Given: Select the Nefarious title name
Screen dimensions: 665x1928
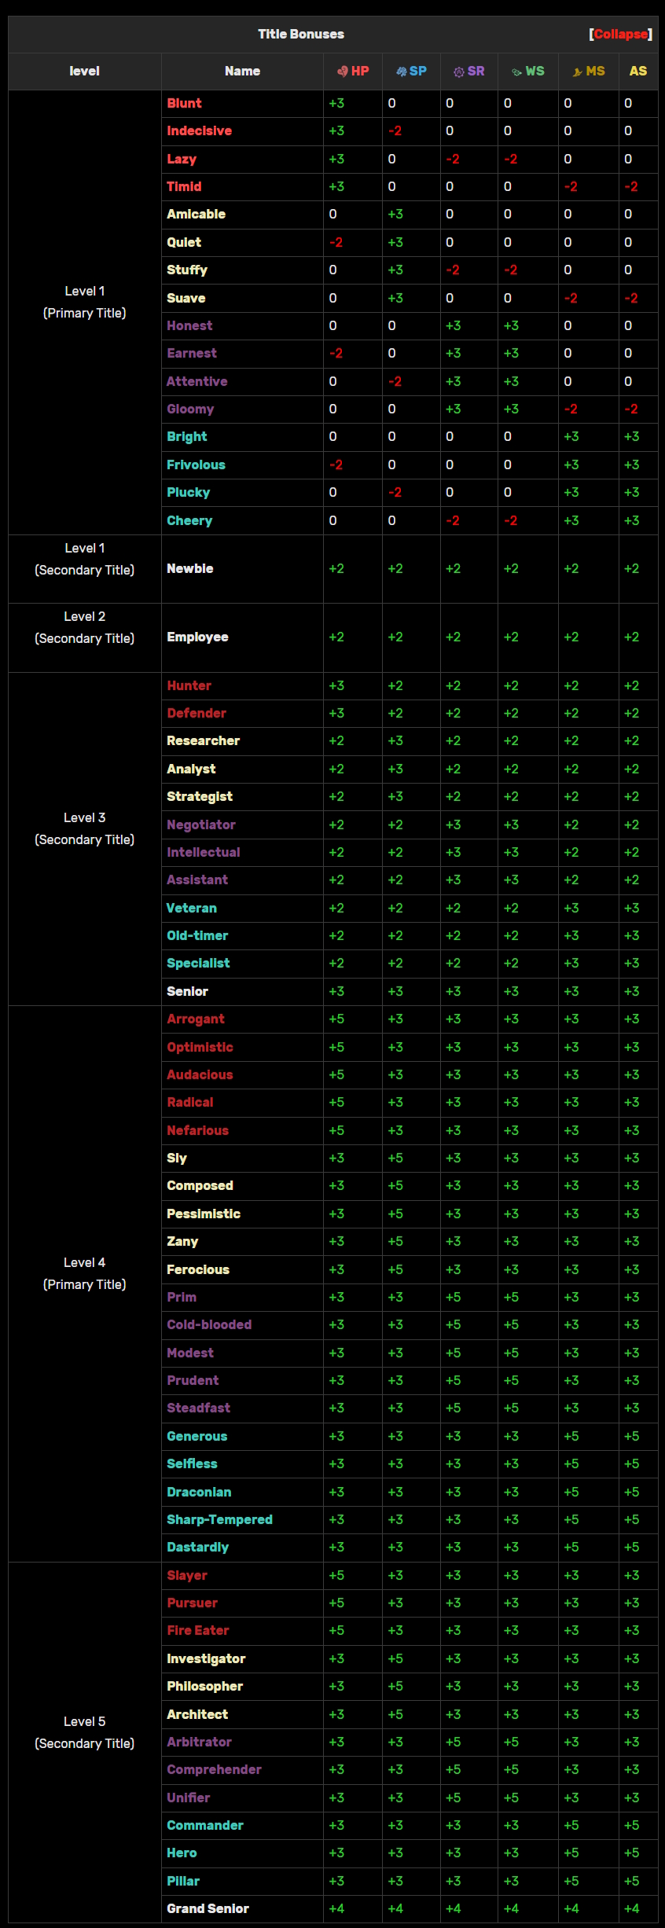Looking at the screenshot, I should (x=198, y=1131).
